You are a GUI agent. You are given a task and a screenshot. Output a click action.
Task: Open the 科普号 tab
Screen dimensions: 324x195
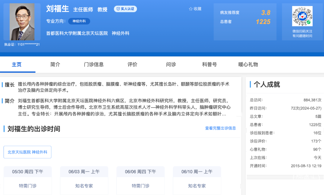(x=209, y=64)
